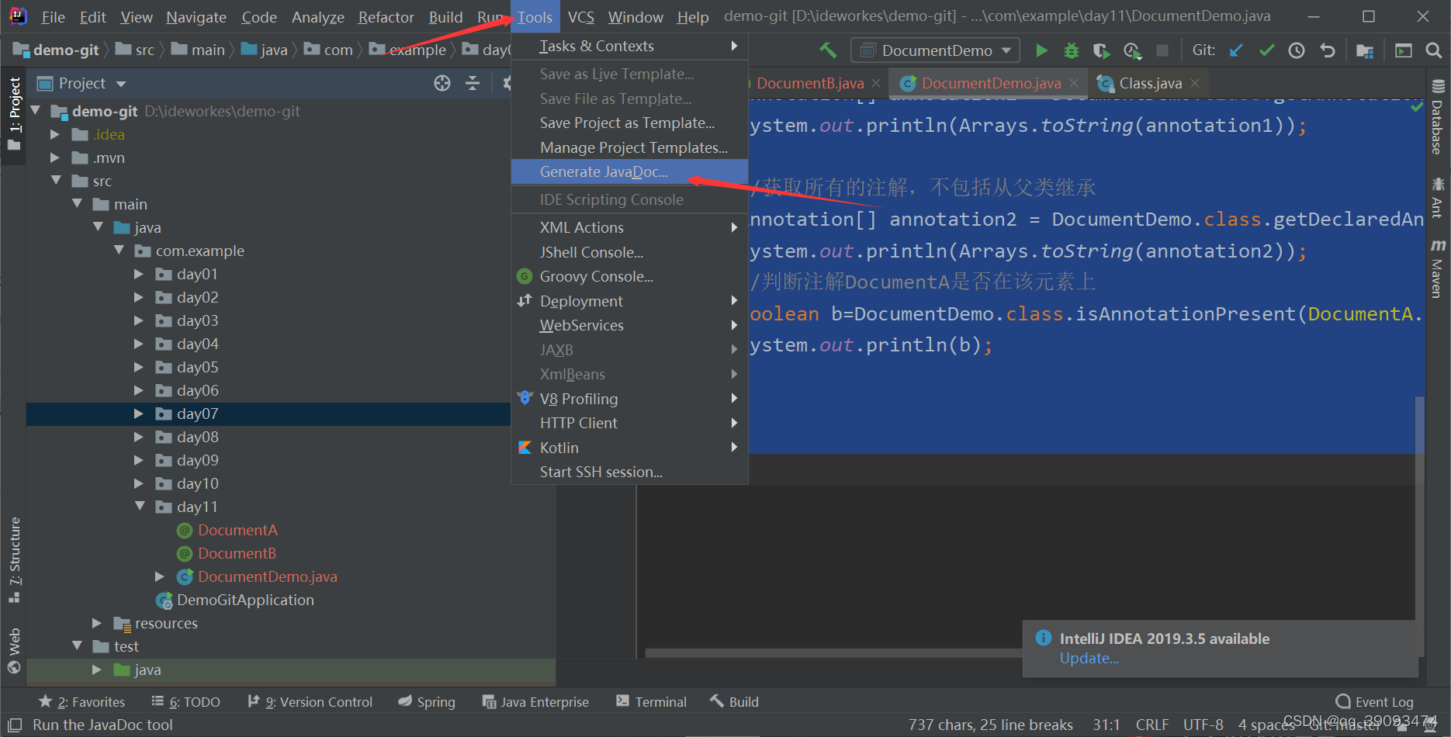Open the Ant side tool window
This screenshot has width=1451, height=737.
click(x=1438, y=197)
